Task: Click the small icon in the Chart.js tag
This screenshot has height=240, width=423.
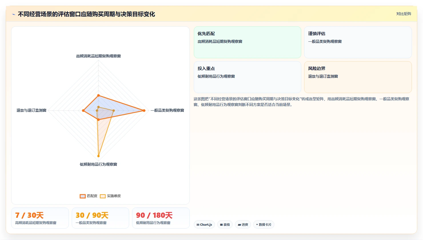Action: [198, 225]
